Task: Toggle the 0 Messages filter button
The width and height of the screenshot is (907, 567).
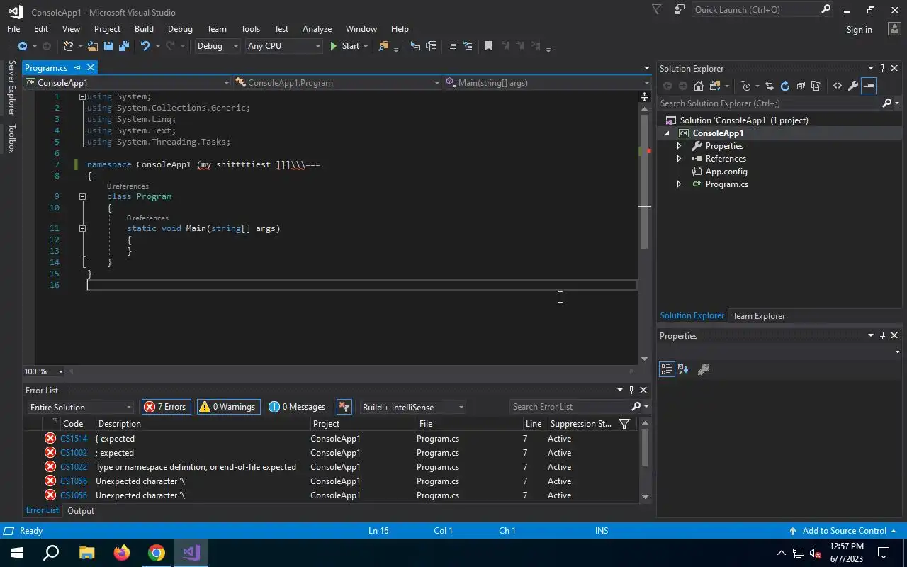Action: coord(298,407)
